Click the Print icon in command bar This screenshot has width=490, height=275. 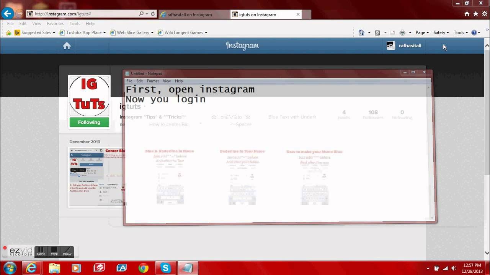coord(402,32)
